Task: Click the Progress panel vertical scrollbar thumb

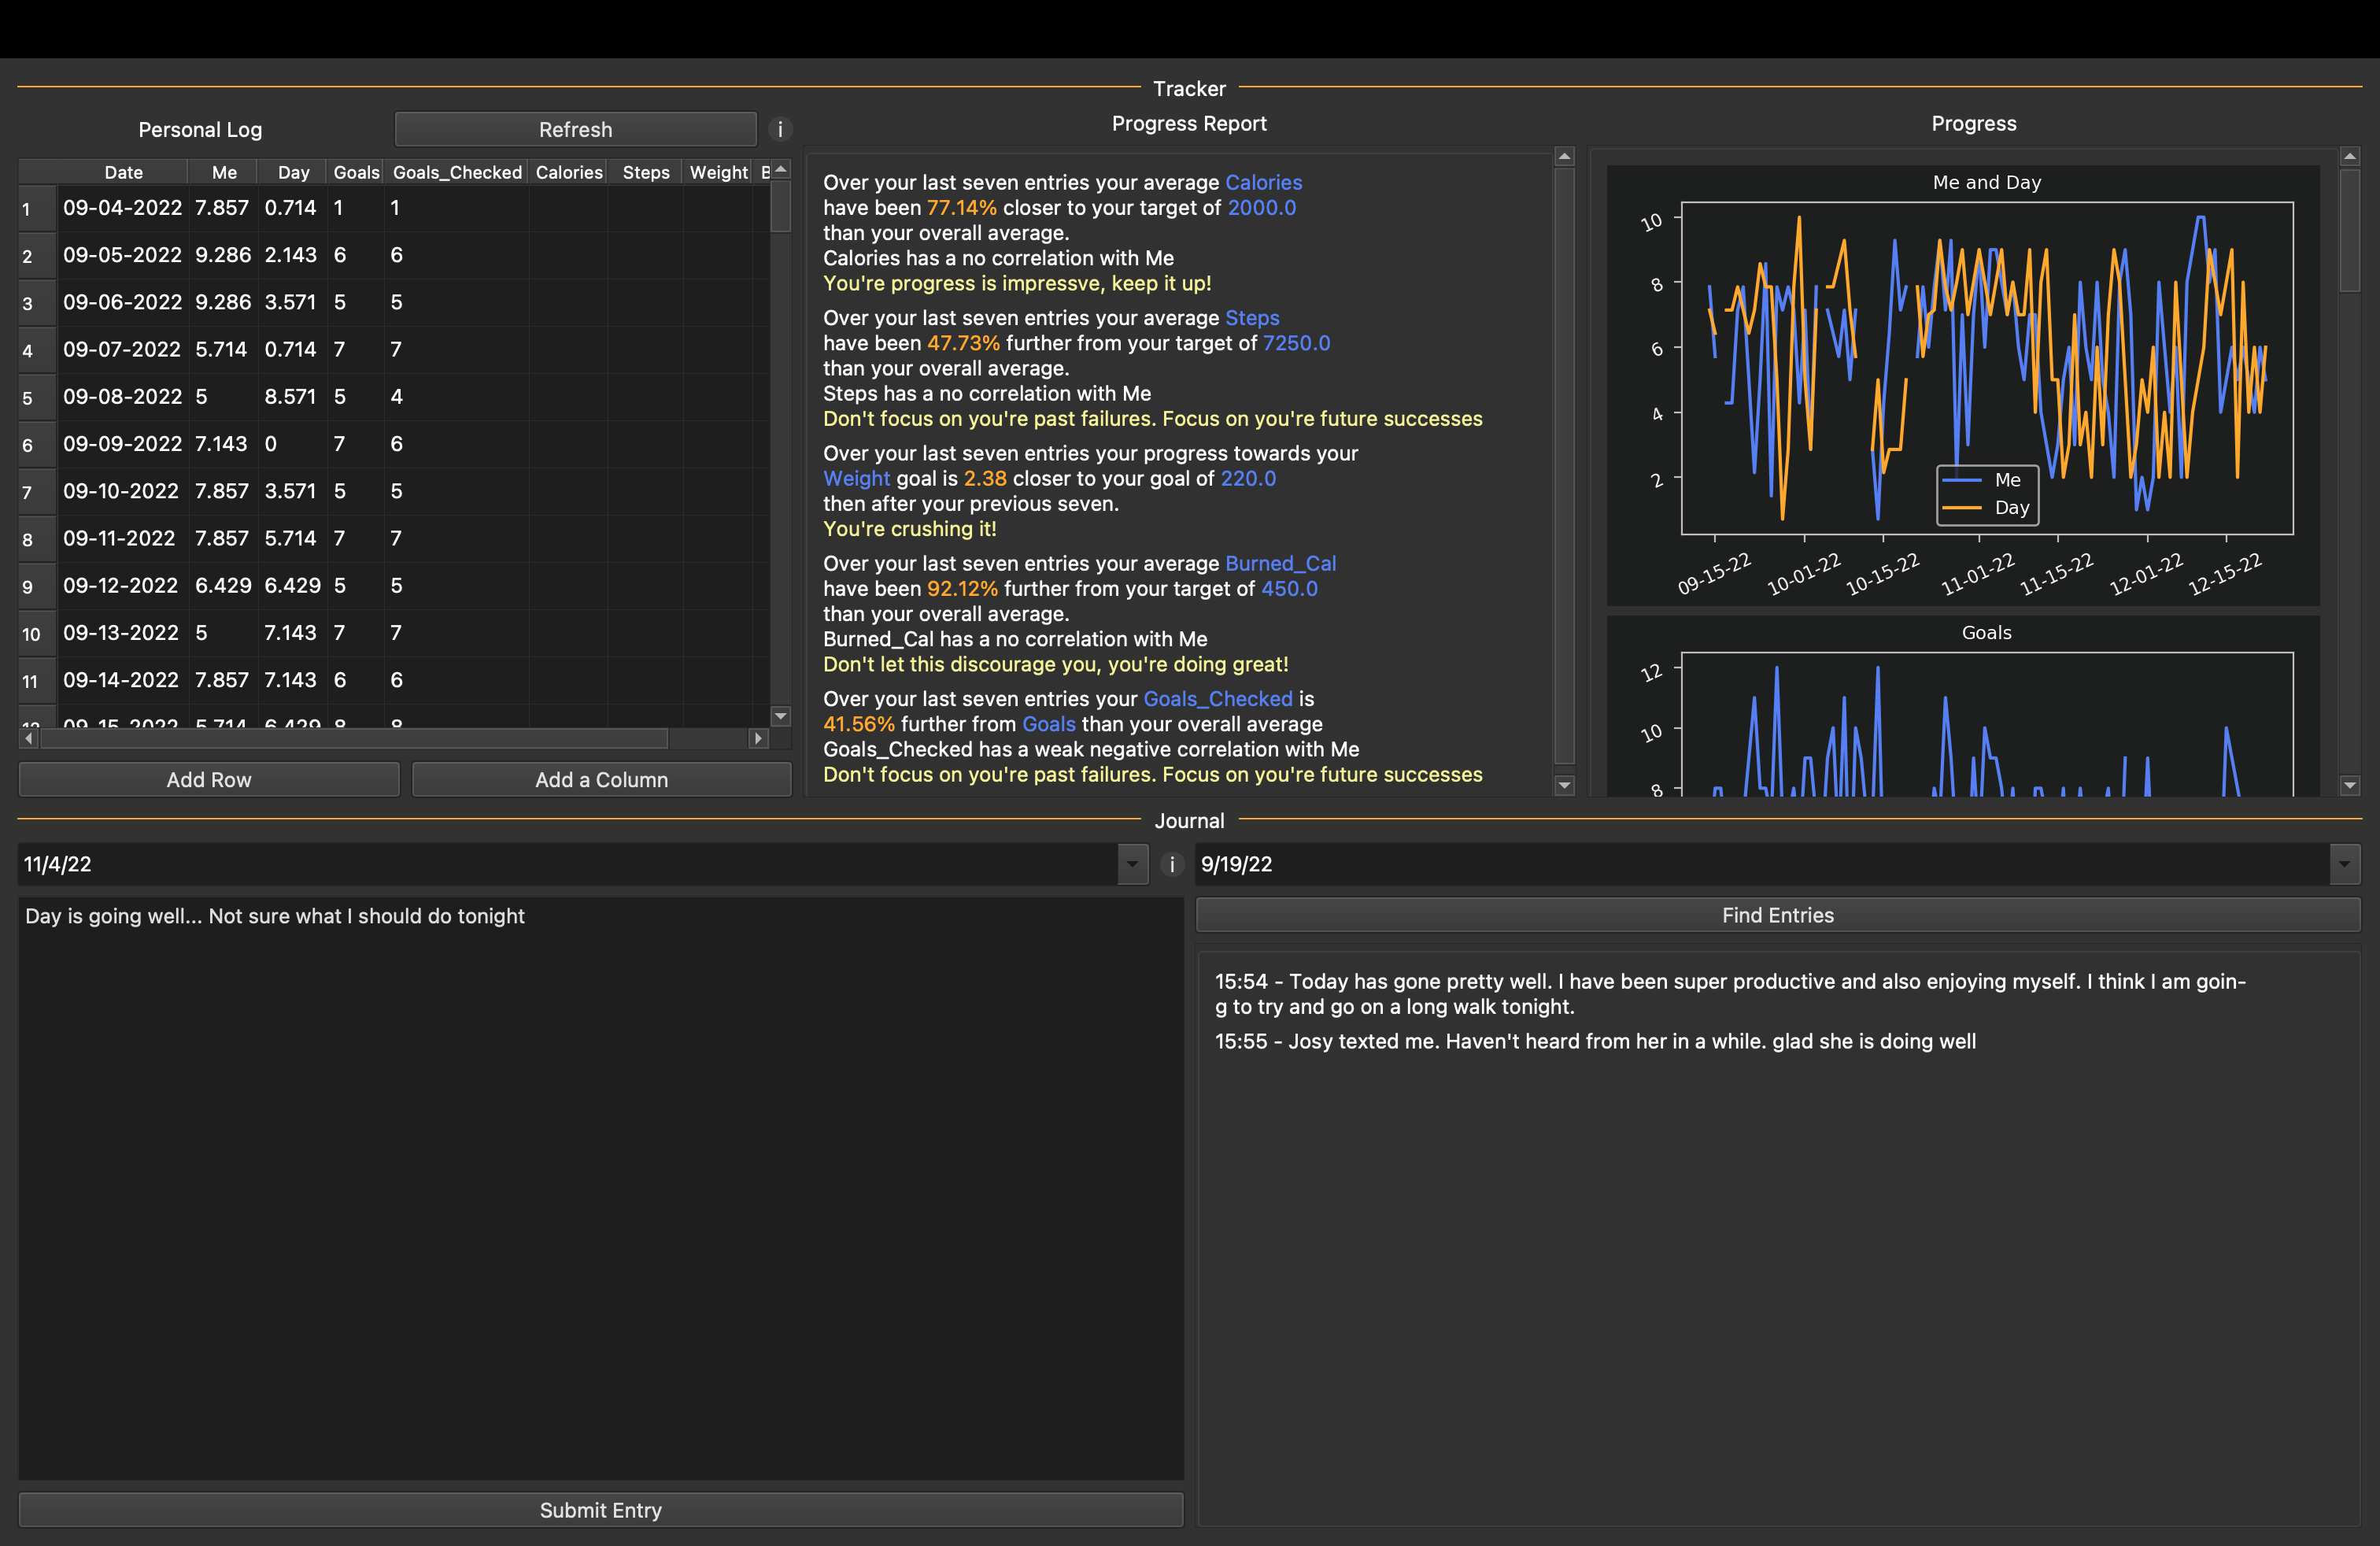Action: [x=2349, y=230]
